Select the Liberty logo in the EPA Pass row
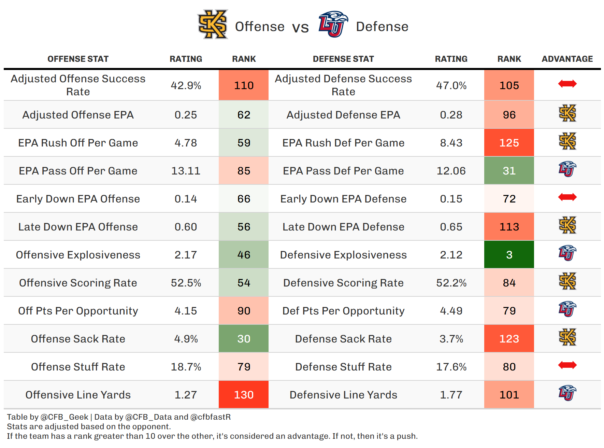604x448 pixels. (567, 170)
